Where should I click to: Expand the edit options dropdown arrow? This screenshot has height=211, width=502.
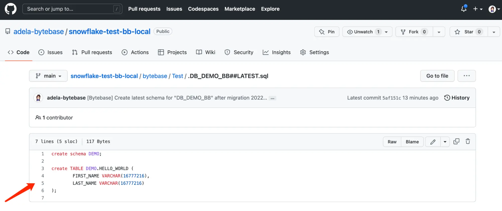point(445,142)
